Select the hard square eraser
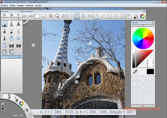Image resolution: width=167 pixels, height=118 pixels. 11,45
